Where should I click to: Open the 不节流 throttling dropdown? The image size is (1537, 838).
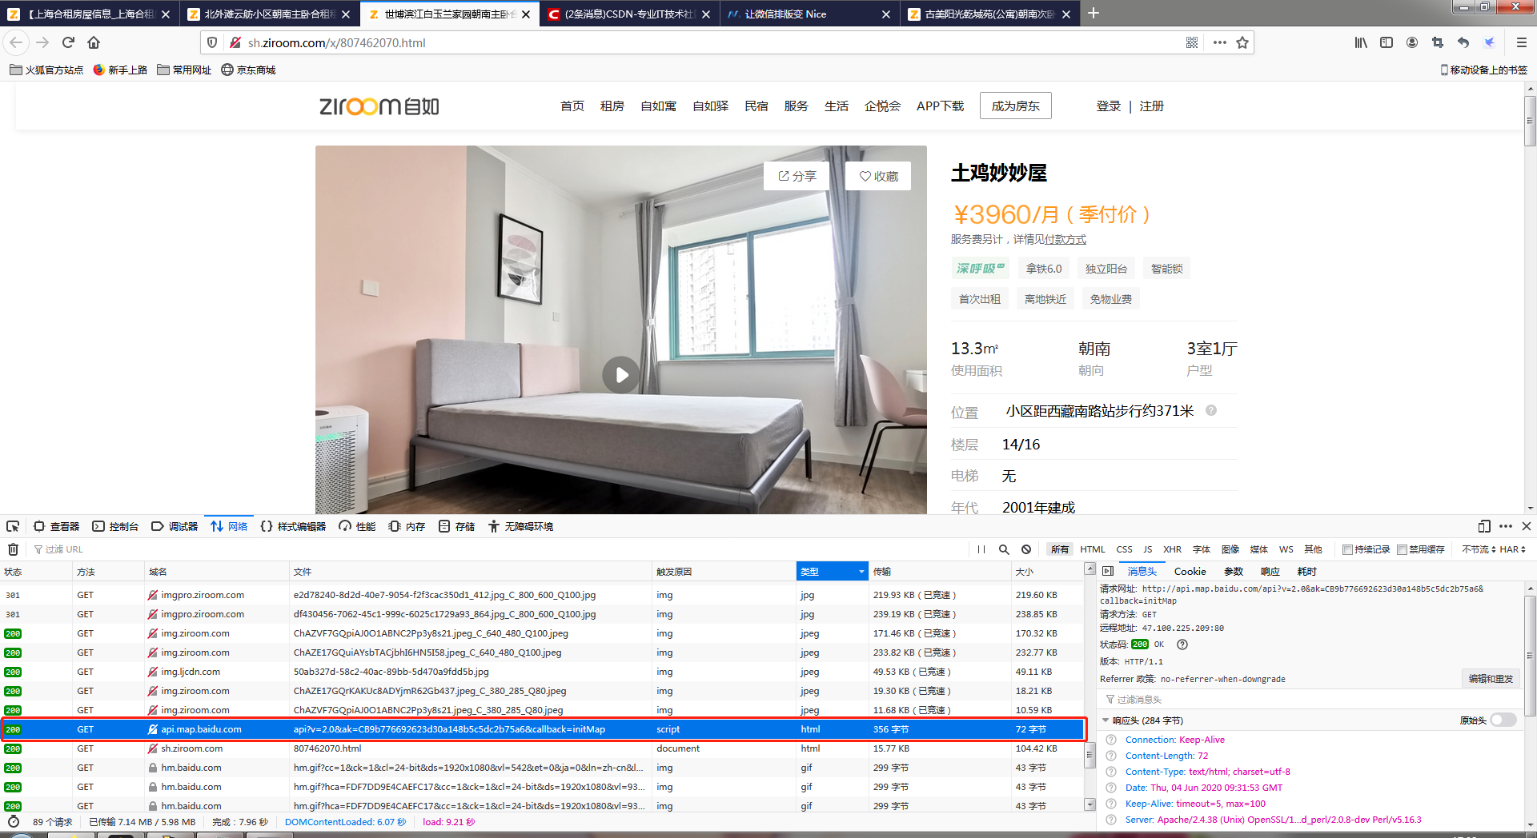tap(1478, 549)
